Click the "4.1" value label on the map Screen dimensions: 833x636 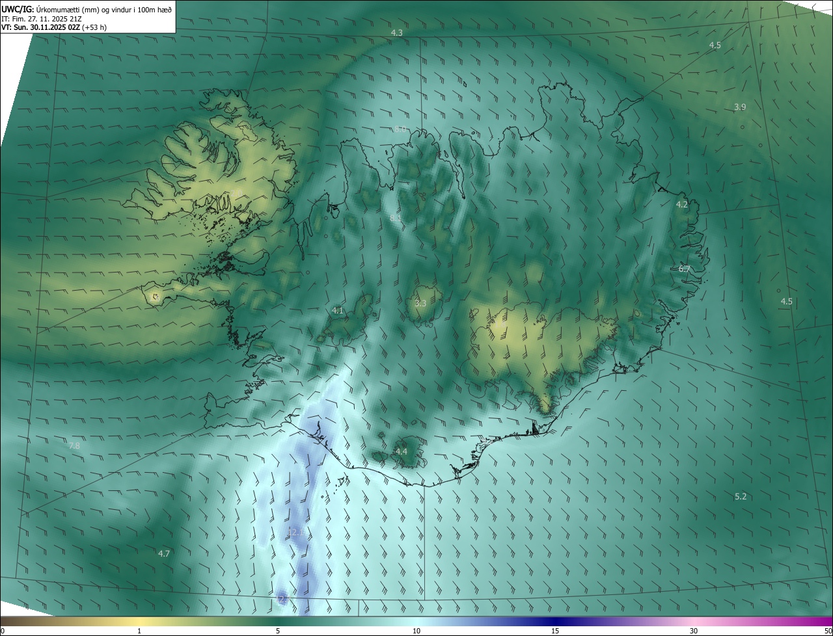[337, 311]
